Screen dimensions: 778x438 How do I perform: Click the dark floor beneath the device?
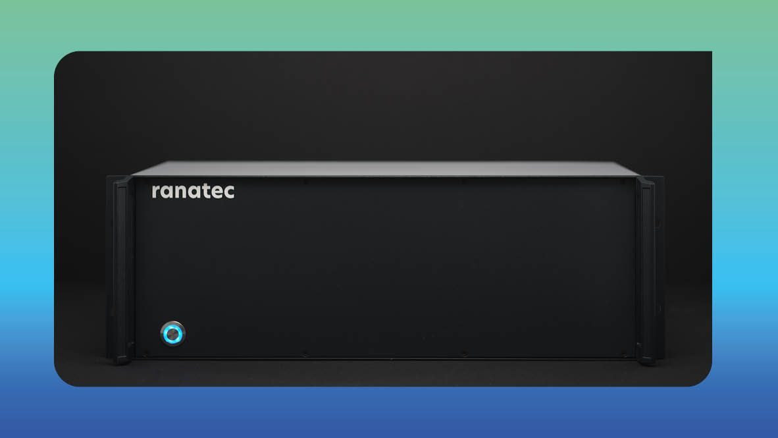(x=383, y=373)
